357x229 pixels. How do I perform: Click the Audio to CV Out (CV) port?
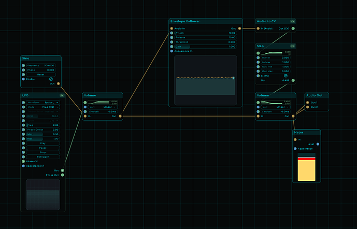point(293,28)
